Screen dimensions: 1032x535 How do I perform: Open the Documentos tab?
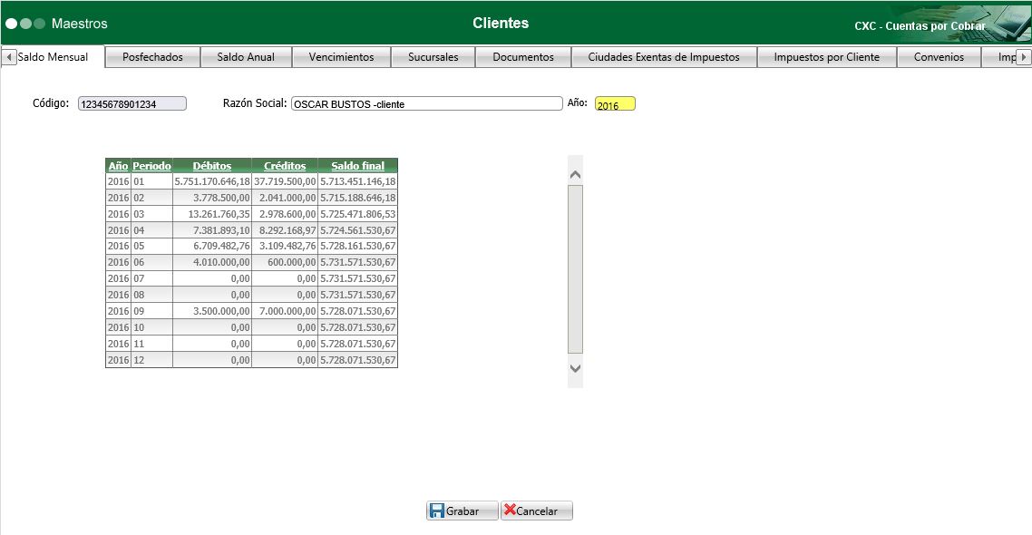coord(523,57)
